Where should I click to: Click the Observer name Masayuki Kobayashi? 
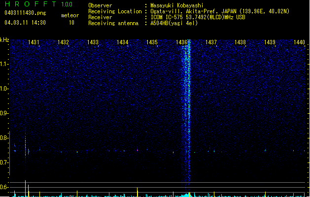pos(177,5)
